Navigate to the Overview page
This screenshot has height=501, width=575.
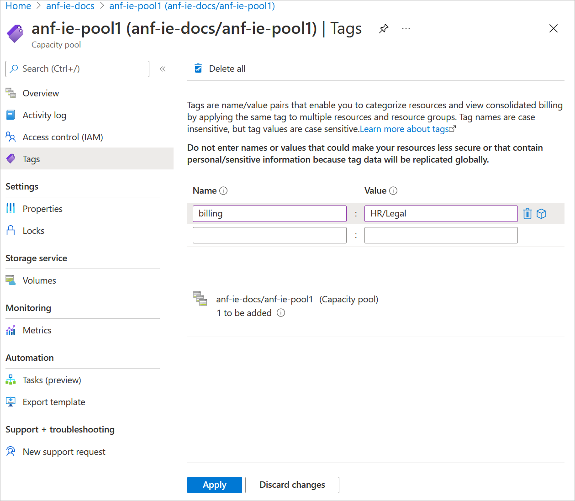tap(40, 93)
